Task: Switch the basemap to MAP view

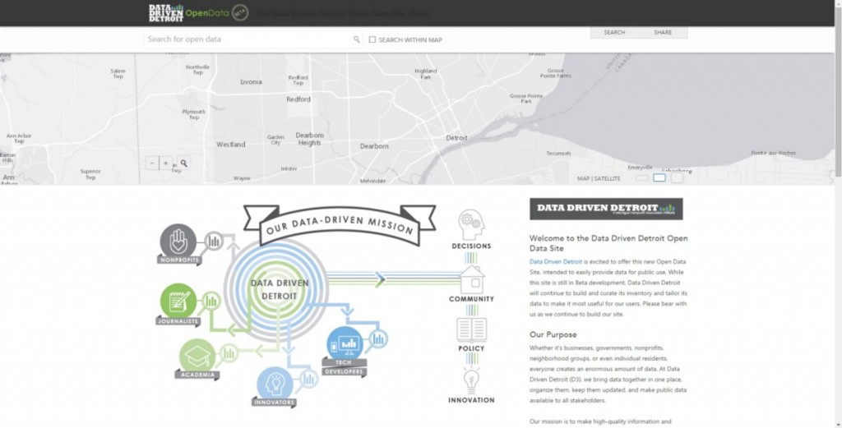Action: click(x=583, y=178)
